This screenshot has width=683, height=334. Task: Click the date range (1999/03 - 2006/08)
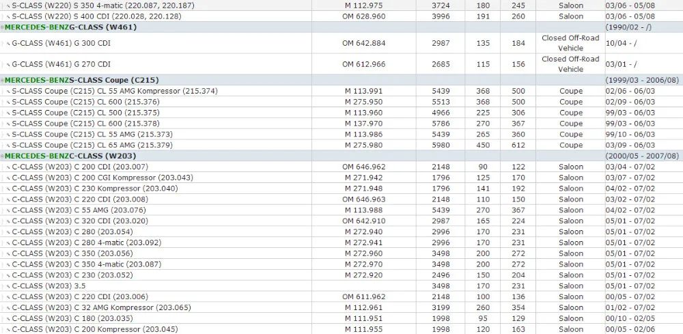tap(642, 80)
